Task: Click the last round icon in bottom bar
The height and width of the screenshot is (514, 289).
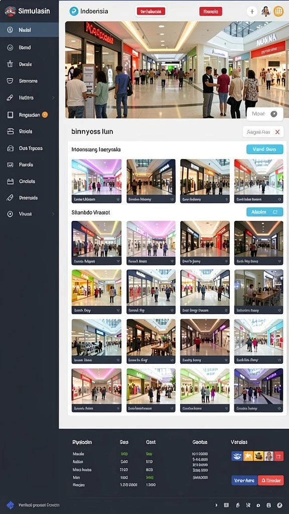Action: pyautogui.click(x=279, y=505)
